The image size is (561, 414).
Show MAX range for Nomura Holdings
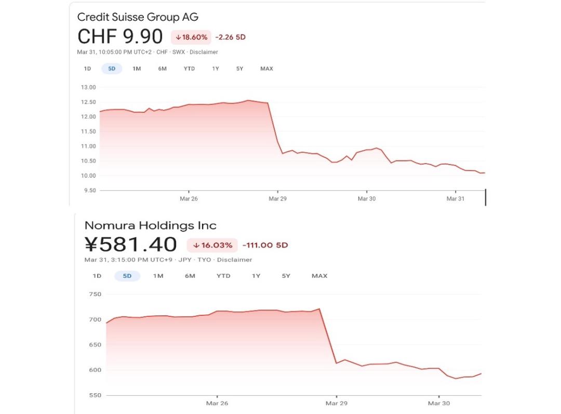(319, 276)
